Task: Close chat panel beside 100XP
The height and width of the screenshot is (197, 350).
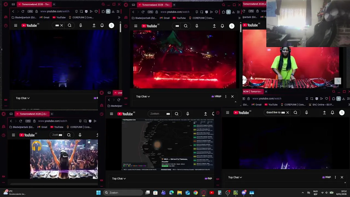Action: tap(232, 96)
